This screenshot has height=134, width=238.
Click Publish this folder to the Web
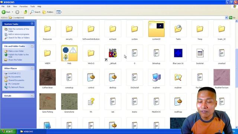(18, 55)
